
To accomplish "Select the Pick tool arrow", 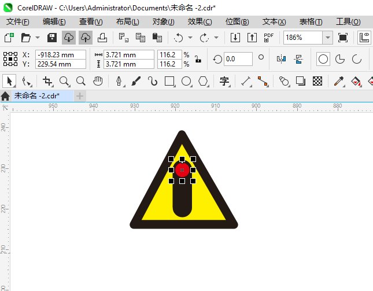I will pyautogui.click(x=9, y=81).
